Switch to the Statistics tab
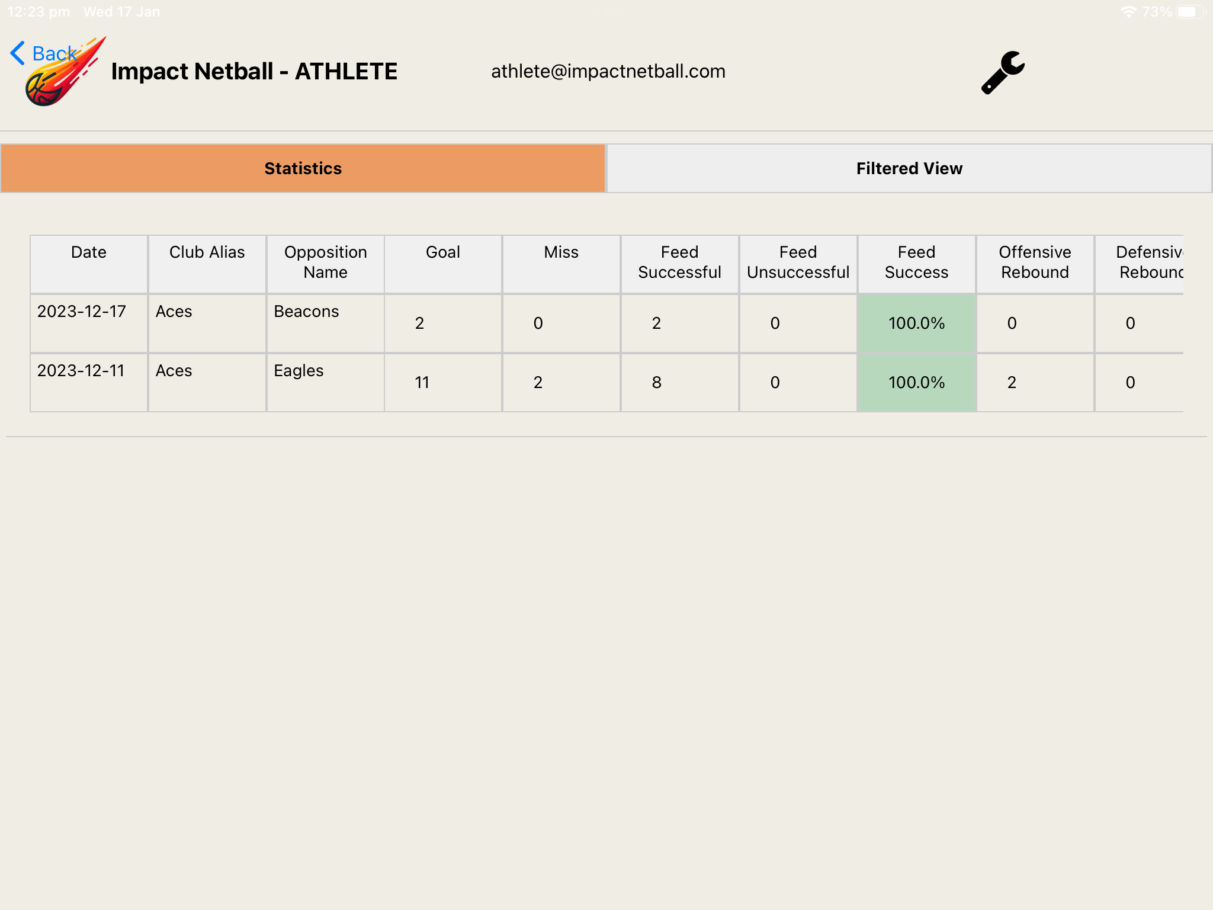1213x910 pixels. tap(303, 168)
